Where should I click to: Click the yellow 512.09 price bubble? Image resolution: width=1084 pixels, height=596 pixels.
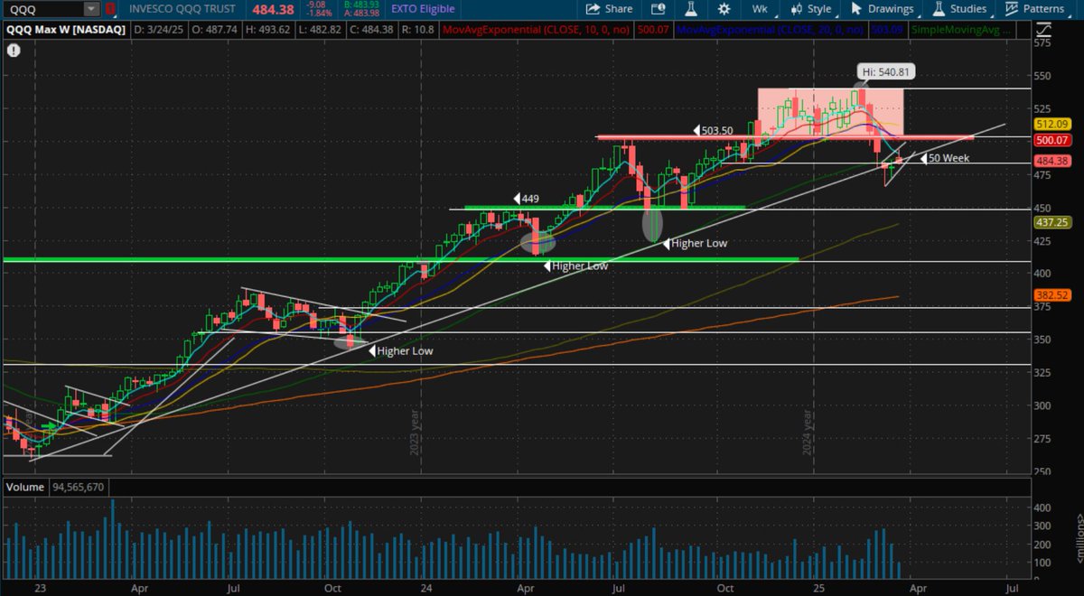click(1053, 124)
